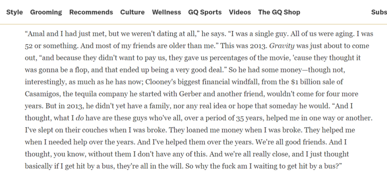The height and width of the screenshot is (176, 387).
Task: Open the Recommends navigation link
Action: coord(91,12)
